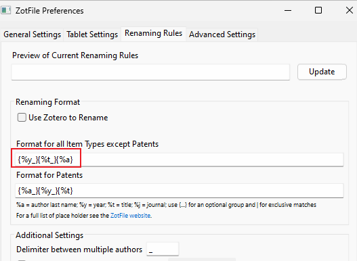Image resolution: width=357 pixels, height=261 pixels.
Task: Click the 'Additional Settings' group label
Action: point(49,235)
